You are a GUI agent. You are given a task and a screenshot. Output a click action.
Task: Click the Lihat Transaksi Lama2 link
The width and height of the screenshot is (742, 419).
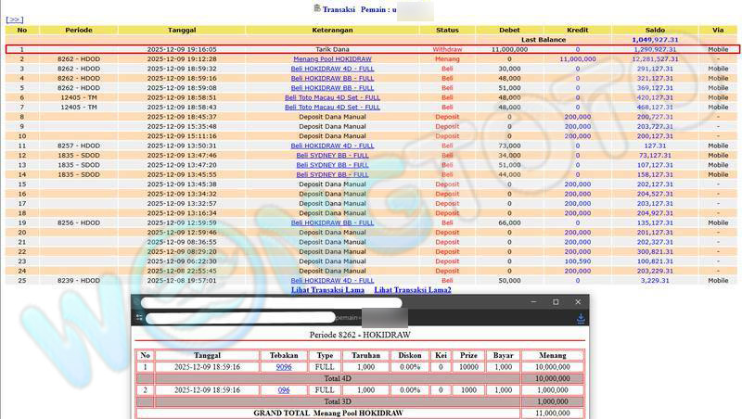pyautogui.click(x=413, y=290)
